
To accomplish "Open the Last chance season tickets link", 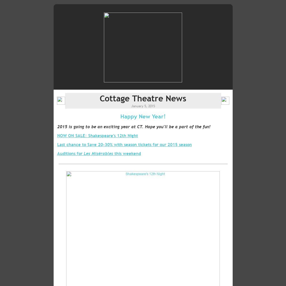I will 124,145.
